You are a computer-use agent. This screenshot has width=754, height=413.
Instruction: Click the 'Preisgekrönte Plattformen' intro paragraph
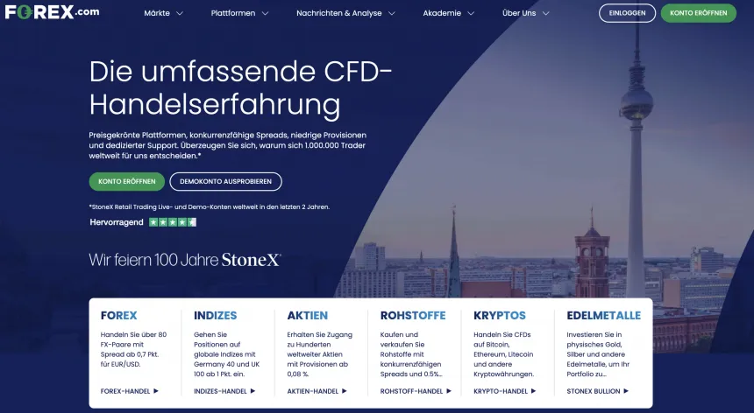tap(227, 145)
